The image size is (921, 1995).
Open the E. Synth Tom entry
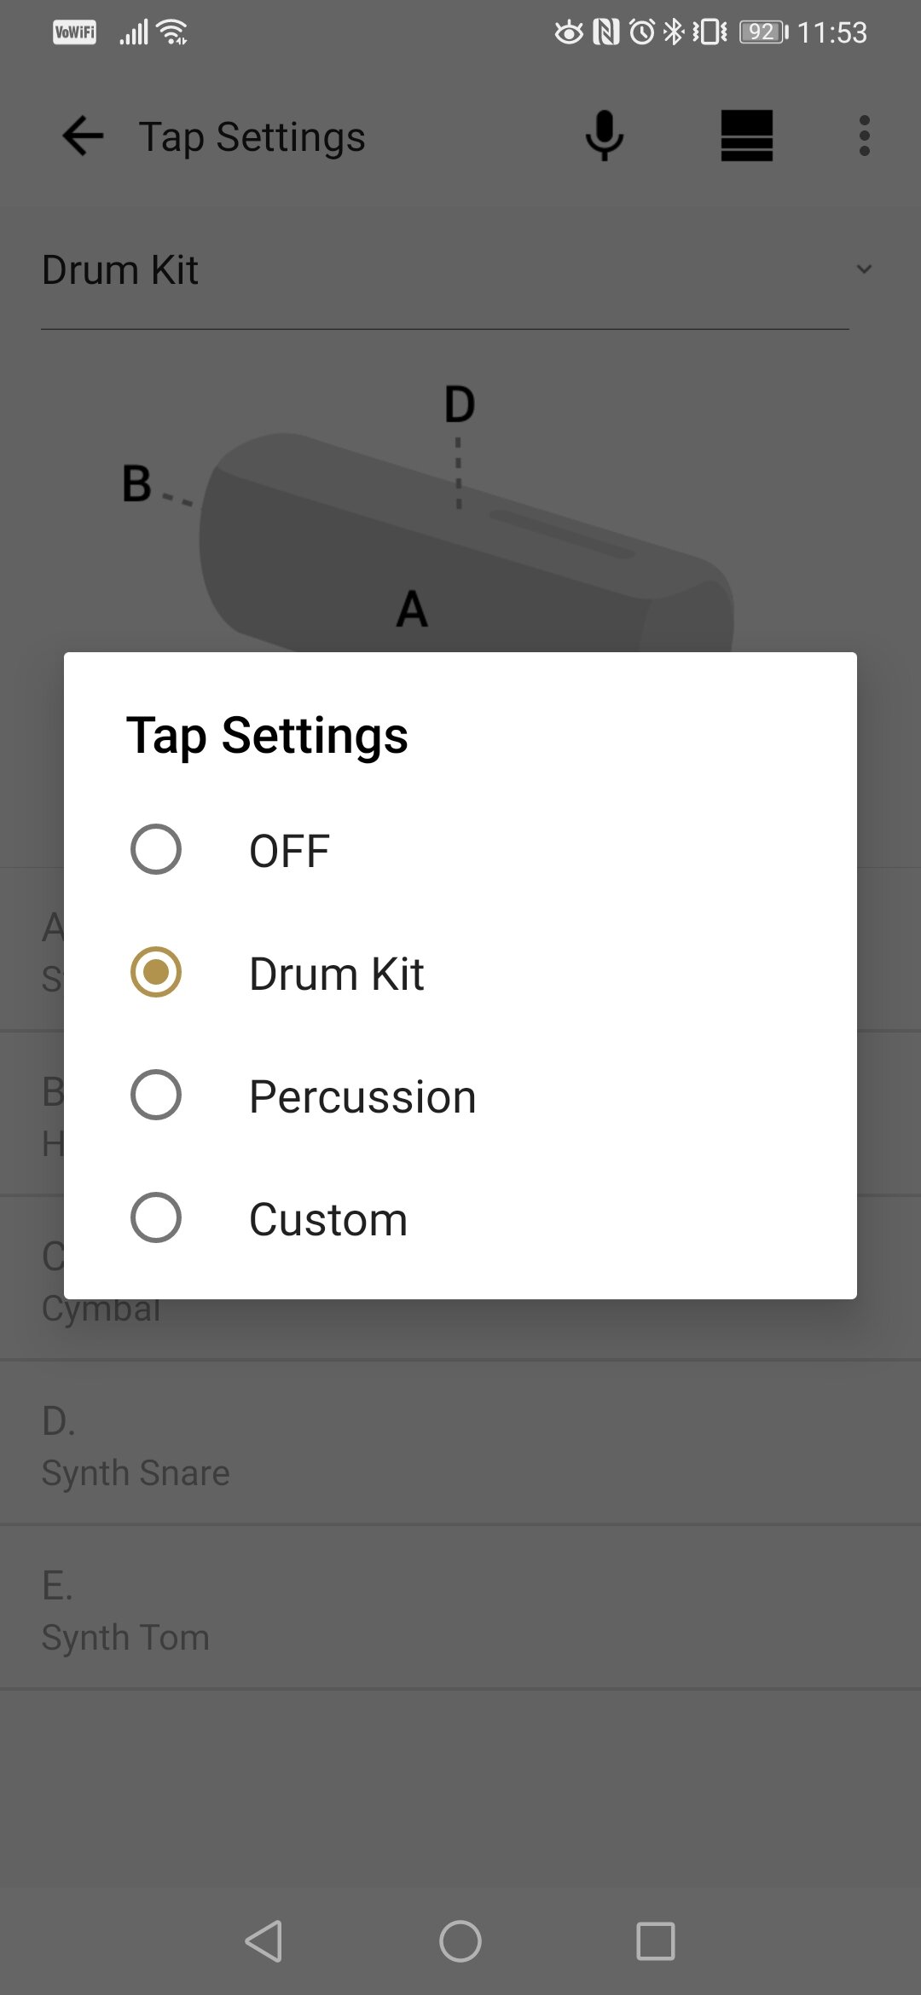point(460,1608)
